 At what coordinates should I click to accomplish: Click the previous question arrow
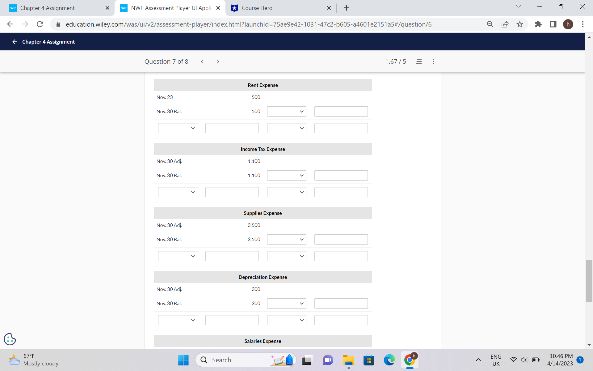[202, 61]
